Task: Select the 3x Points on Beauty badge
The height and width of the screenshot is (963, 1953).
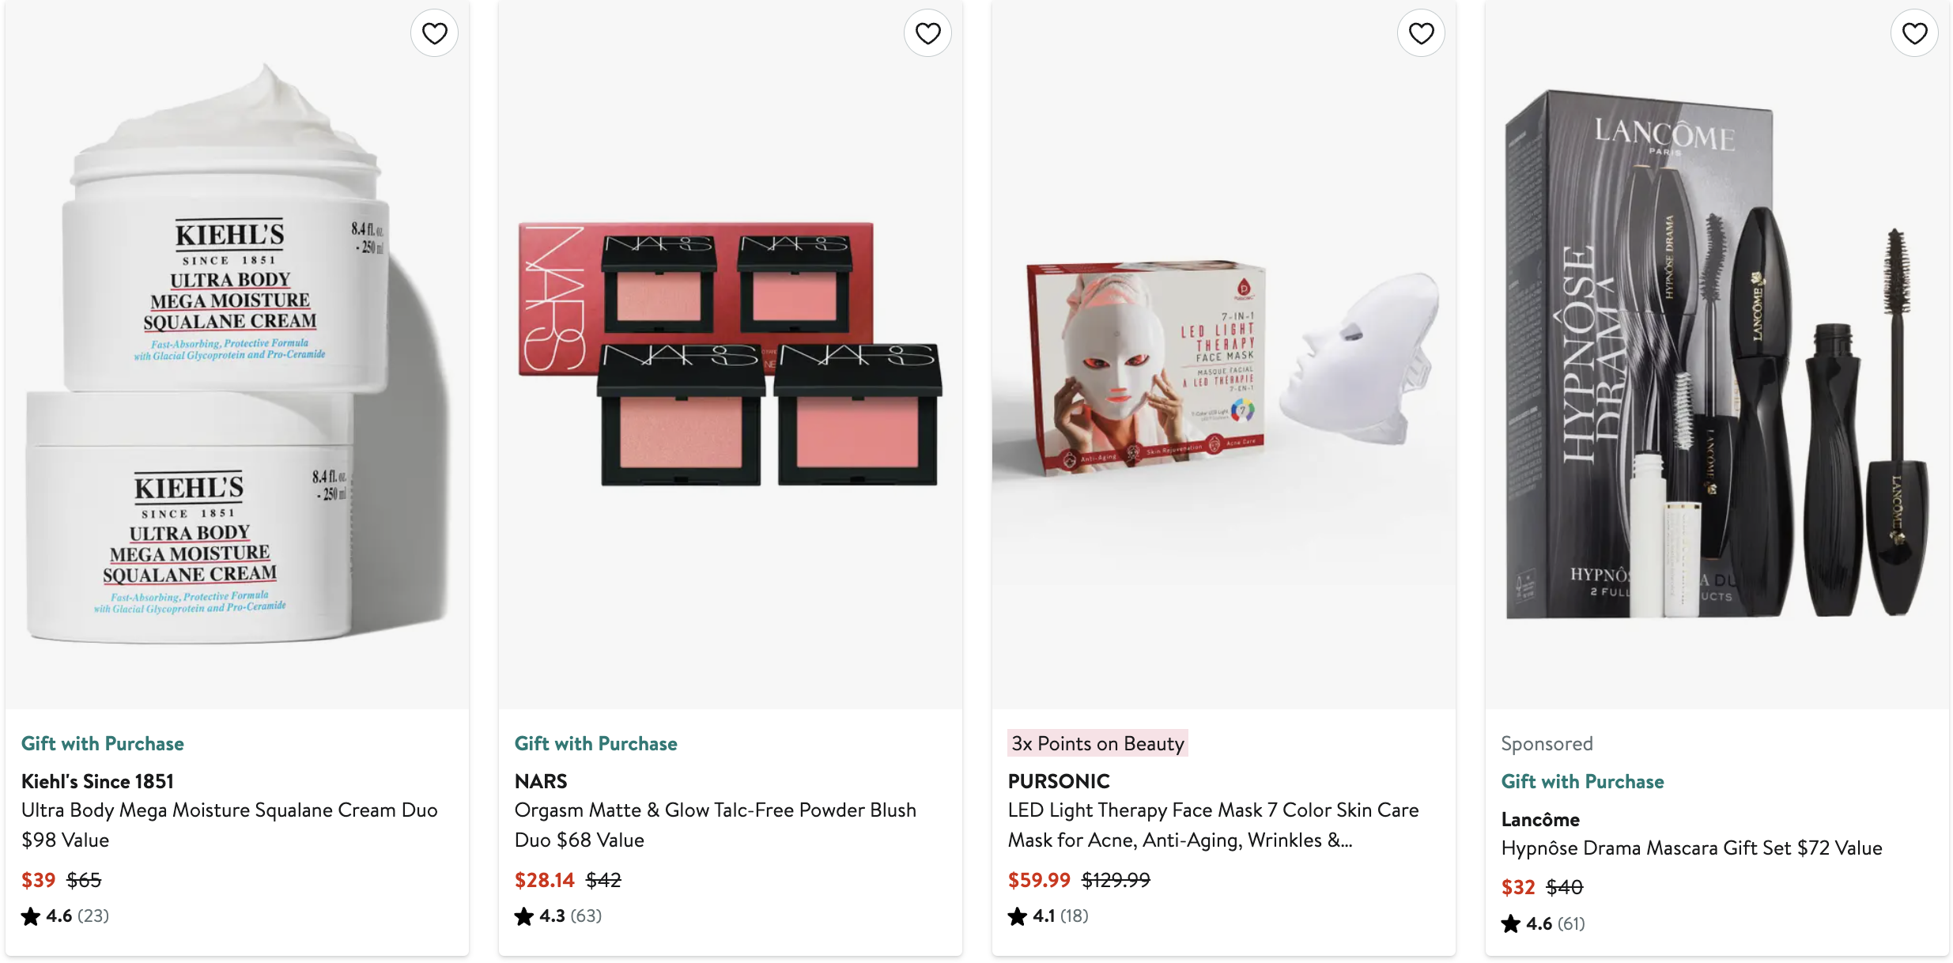Action: [x=1097, y=743]
